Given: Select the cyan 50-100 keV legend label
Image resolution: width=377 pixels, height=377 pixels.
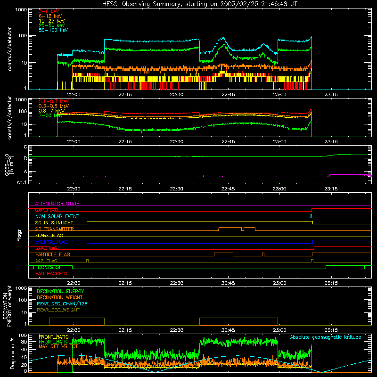Looking at the screenshot, I should [x=53, y=30].
